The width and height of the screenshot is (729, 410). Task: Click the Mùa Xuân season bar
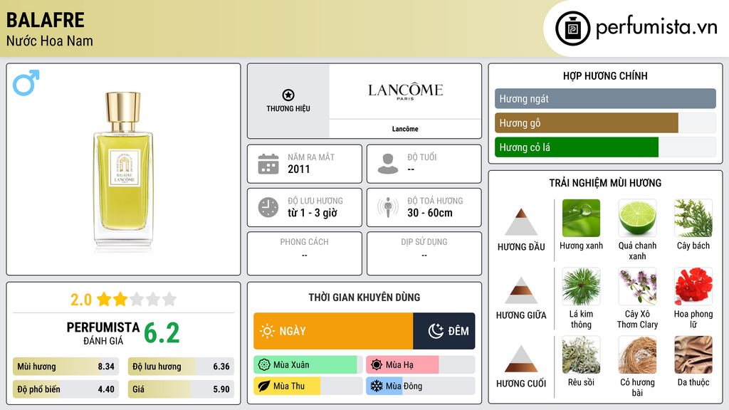coord(305,364)
